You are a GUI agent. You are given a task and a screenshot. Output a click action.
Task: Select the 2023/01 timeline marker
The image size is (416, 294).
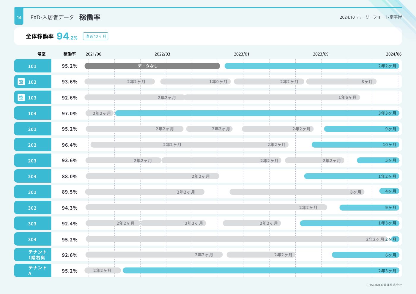[x=241, y=54]
